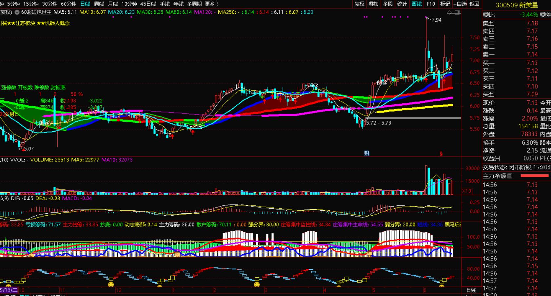Click the 5.07 low price label

point(29,149)
